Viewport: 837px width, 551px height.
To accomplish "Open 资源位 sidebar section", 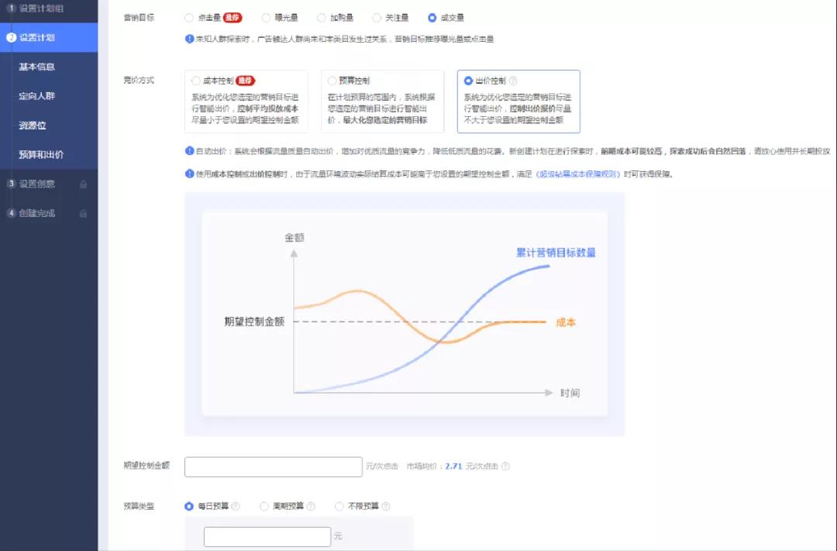I will coord(33,125).
